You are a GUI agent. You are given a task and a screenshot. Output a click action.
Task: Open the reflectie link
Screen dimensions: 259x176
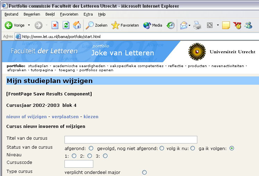[175, 66]
